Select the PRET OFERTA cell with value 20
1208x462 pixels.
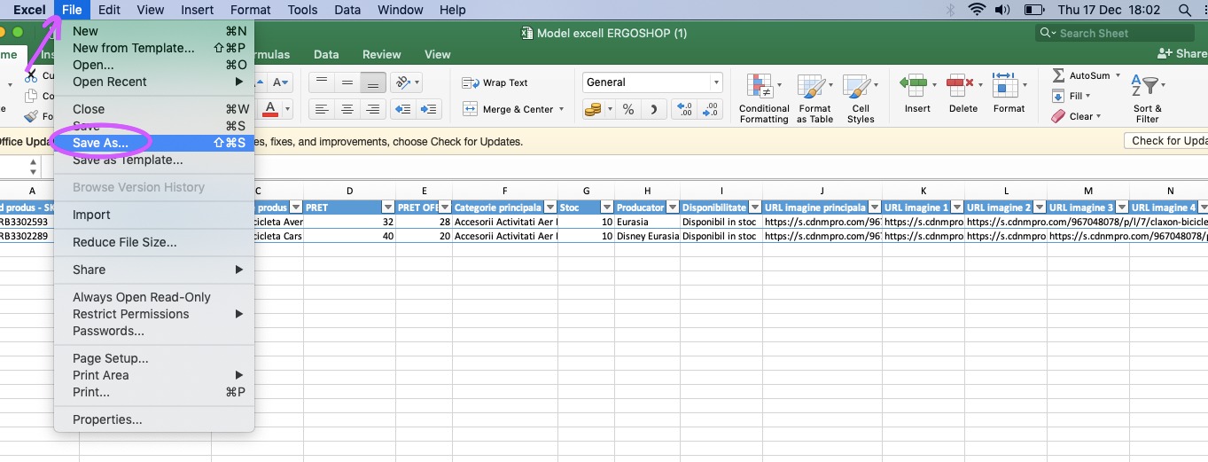pos(424,236)
